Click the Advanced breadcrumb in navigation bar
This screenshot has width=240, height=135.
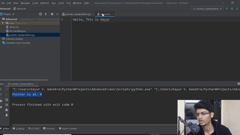pos(5,9)
